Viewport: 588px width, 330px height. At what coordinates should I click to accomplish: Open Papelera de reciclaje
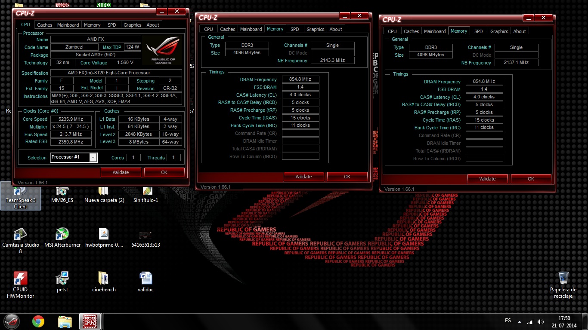[563, 285]
